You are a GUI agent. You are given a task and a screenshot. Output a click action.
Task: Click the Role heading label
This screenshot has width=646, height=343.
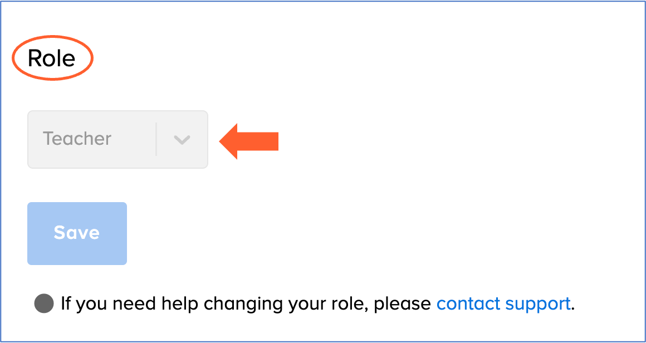pos(51,58)
